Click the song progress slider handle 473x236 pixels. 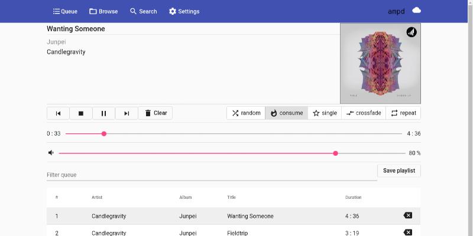point(104,134)
